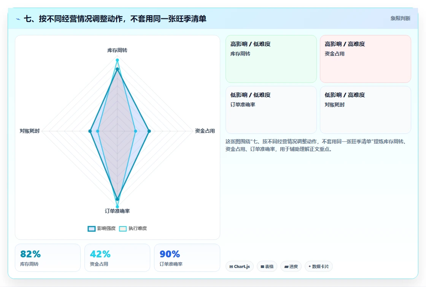Click the 对账耗时 radar axis label

pos(30,131)
